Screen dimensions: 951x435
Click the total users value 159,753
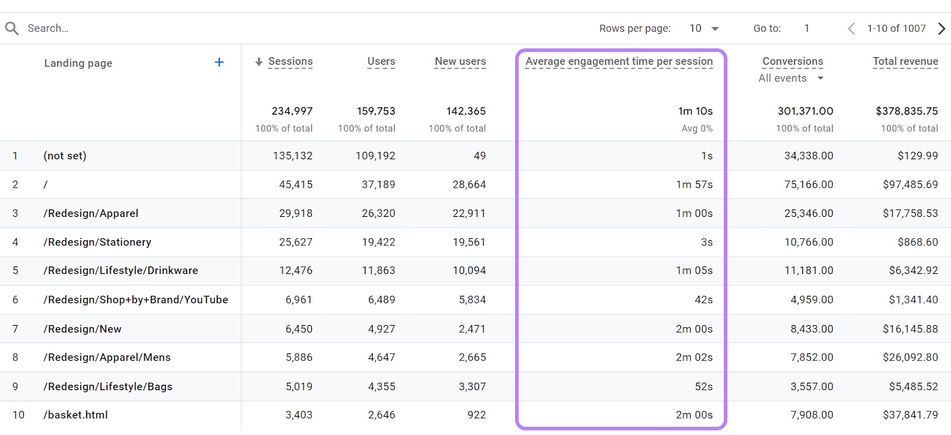click(x=376, y=111)
